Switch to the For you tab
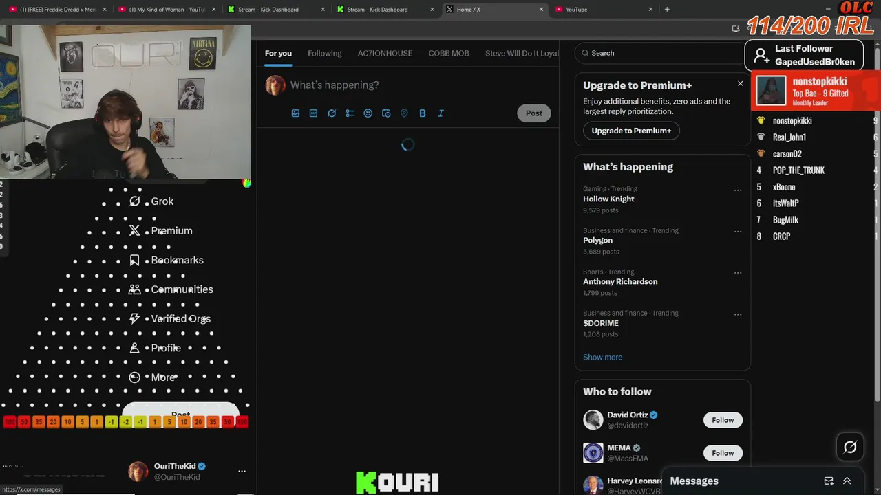Image resolution: width=881 pixels, height=495 pixels. [x=278, y=53]
